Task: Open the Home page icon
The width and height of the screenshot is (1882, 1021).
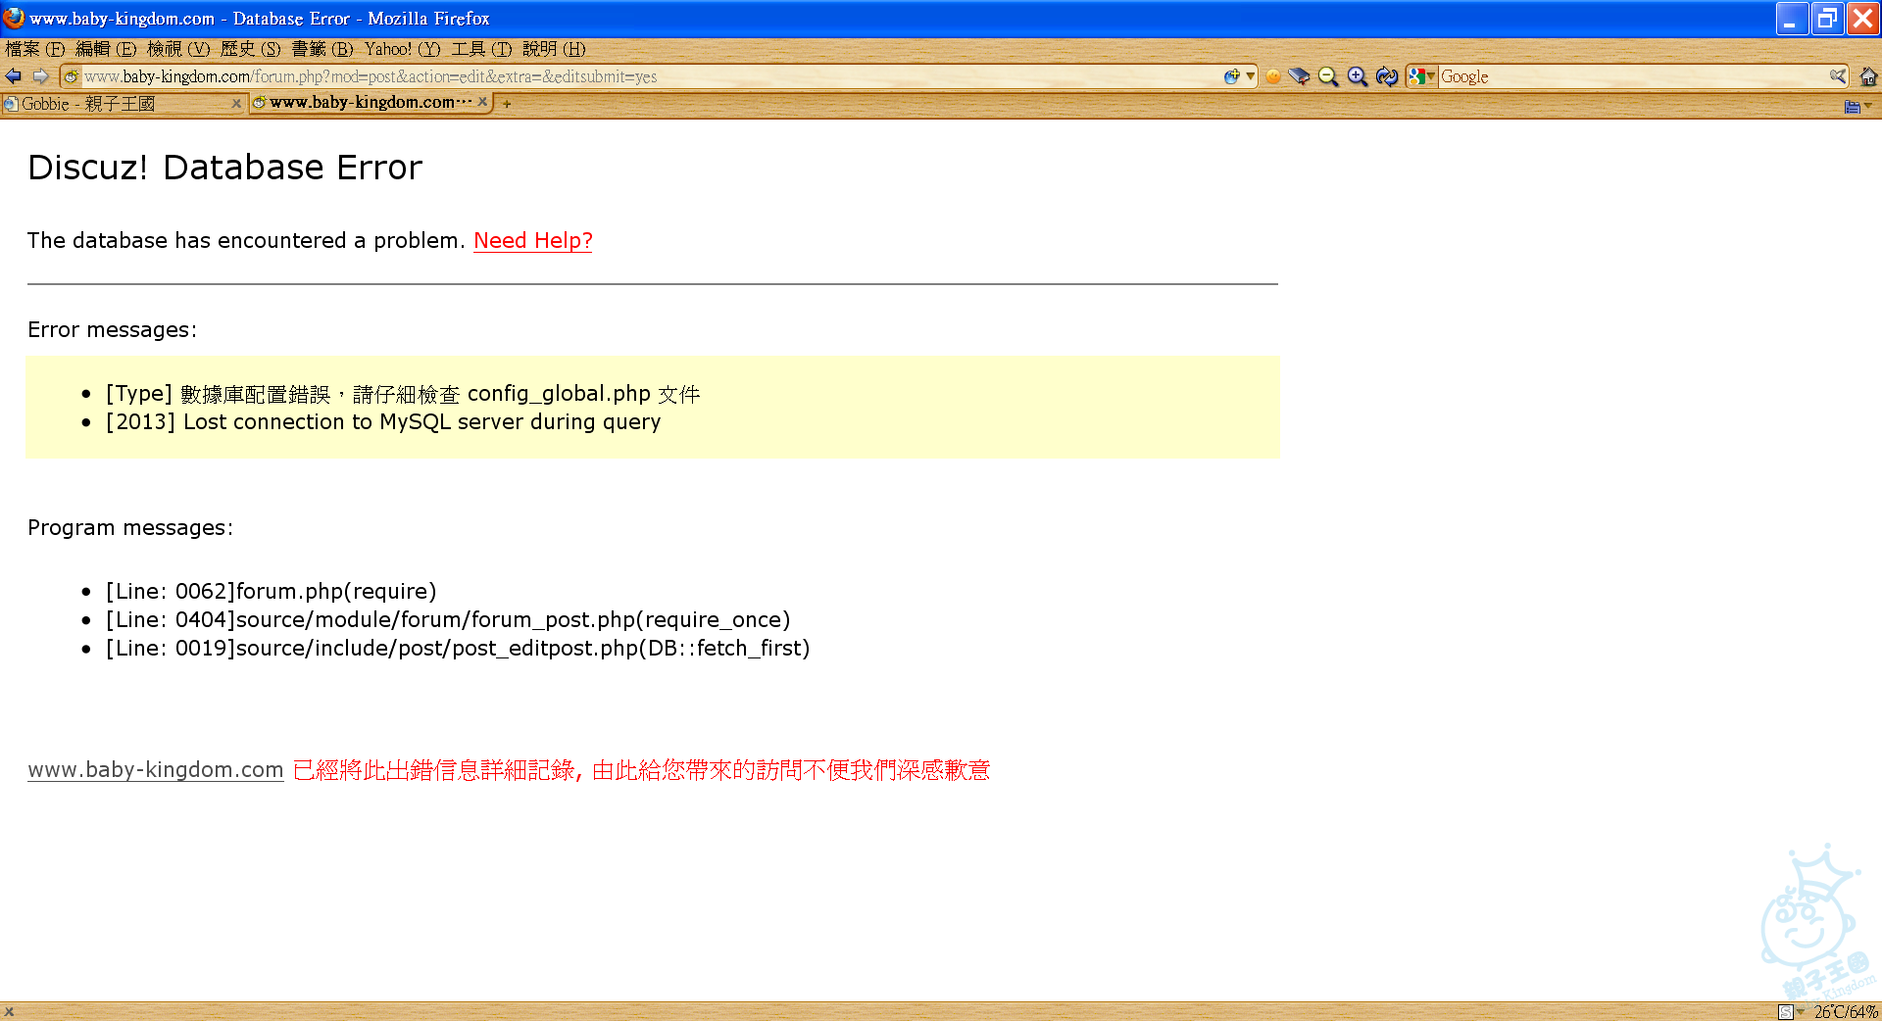Action: pyautogui.click(x=1868, y=76)
